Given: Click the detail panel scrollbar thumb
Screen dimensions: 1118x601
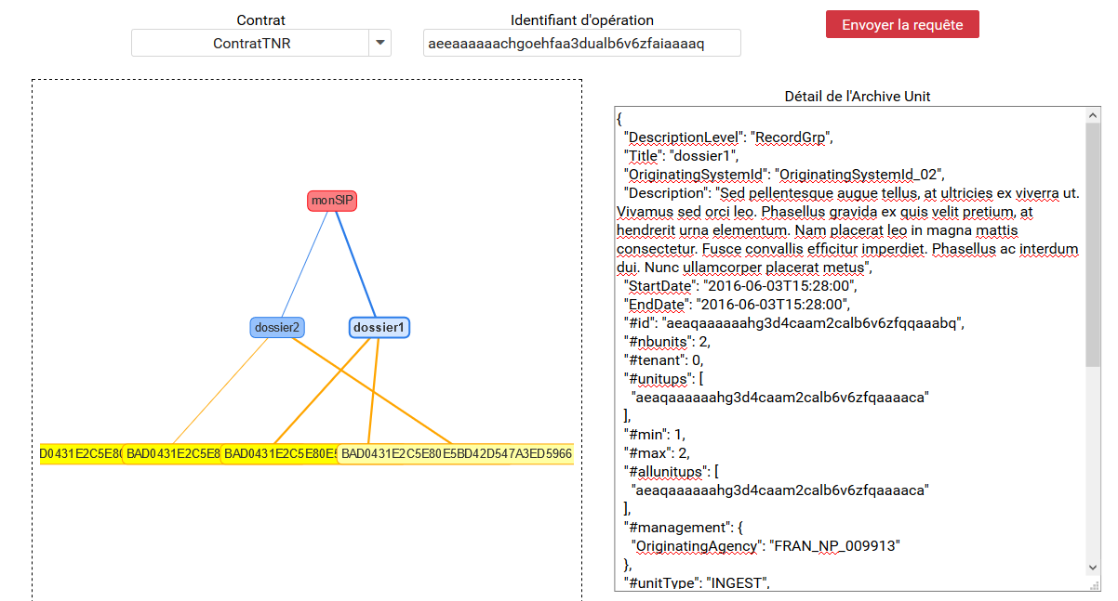Looking at the screenshot, I should coord(1093,243).
